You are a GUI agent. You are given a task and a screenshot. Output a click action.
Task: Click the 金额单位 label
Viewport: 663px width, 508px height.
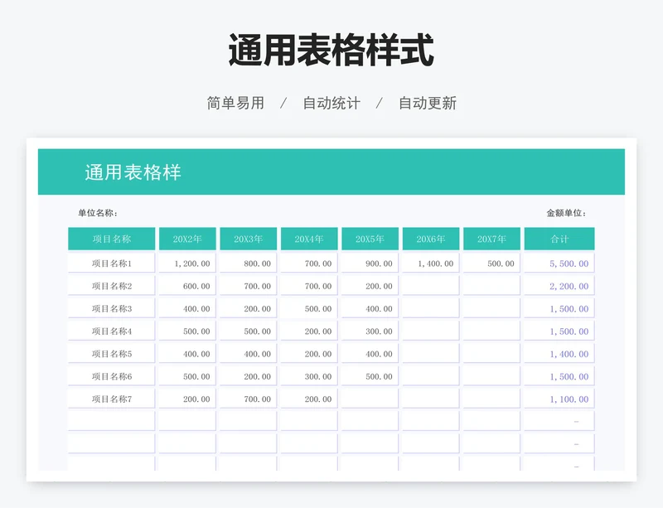566,213
